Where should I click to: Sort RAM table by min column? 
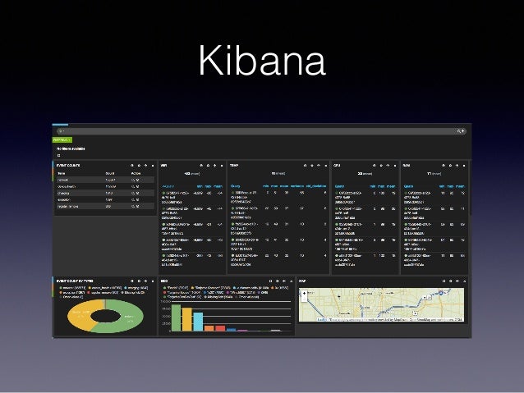click(x=442, y=186)
